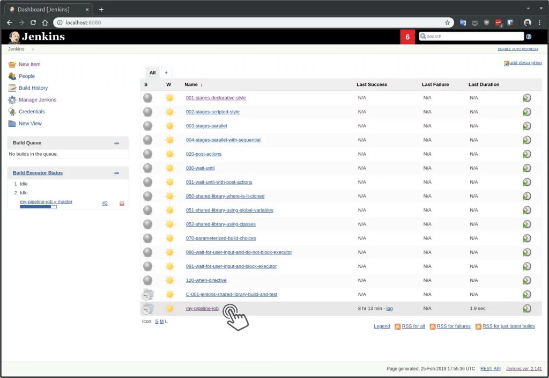Open the 004-stages-parallel-with-sequential job link

coord(223,140)
